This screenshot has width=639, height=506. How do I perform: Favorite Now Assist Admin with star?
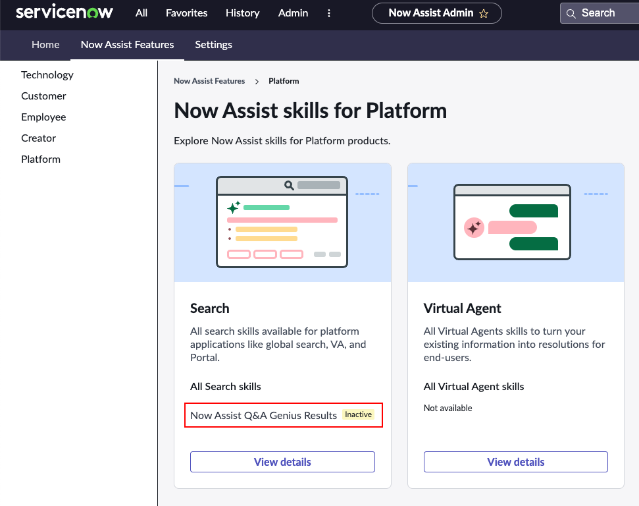(x=484, y=13)
